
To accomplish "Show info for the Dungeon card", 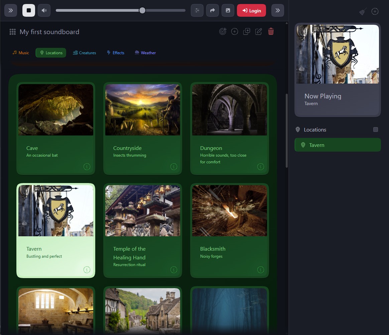I will point(260,167).
